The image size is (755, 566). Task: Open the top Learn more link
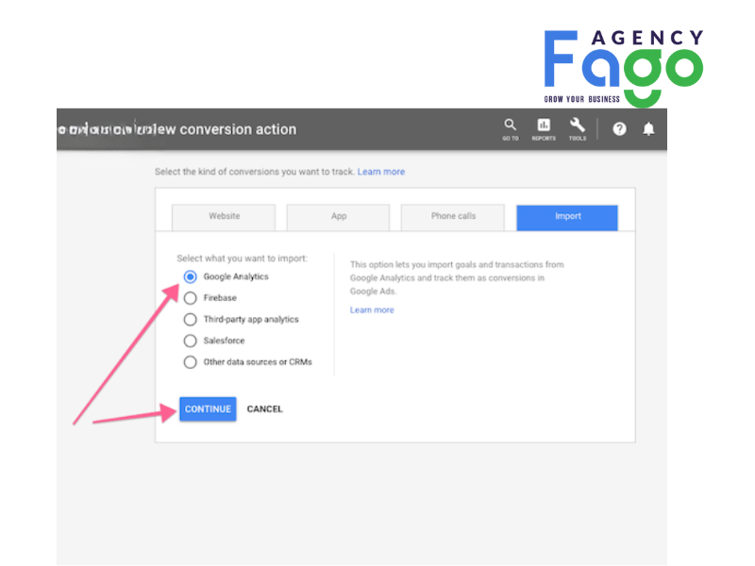tap(381, 172)
